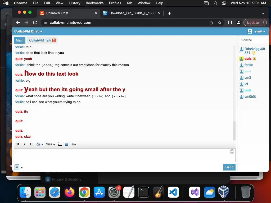This screenshot has height=203, width=271.
Task: Click the chat messages scrollbar
Action: tap(234, 131)
